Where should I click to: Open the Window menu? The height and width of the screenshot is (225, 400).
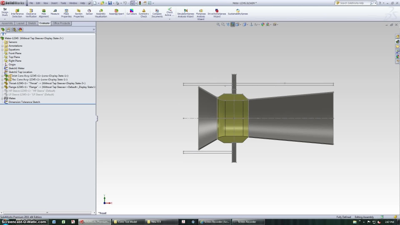[x=73, y=3]
